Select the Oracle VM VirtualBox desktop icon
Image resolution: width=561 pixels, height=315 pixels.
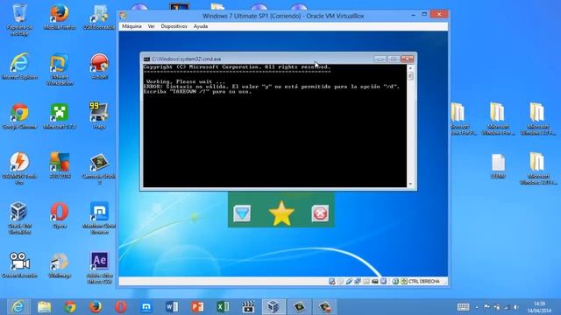coord(19,218)
